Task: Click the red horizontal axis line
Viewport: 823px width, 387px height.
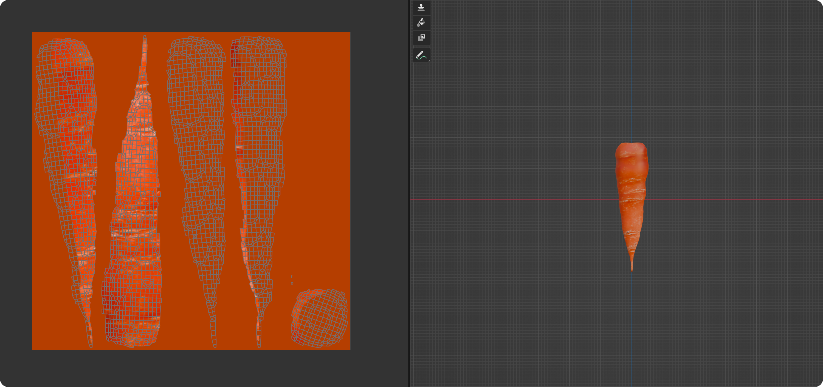Action: [x=511, y=200]
